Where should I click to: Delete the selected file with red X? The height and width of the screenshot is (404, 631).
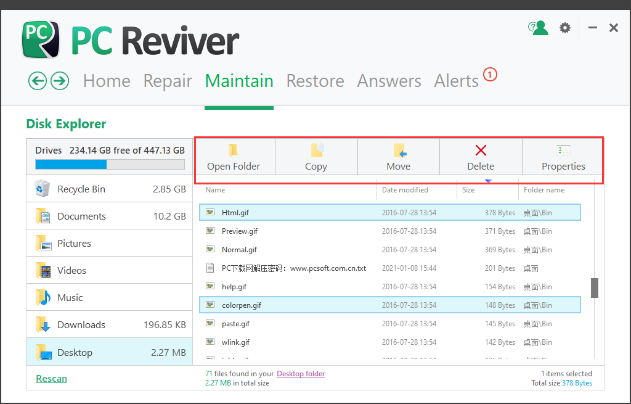point(481,157)
